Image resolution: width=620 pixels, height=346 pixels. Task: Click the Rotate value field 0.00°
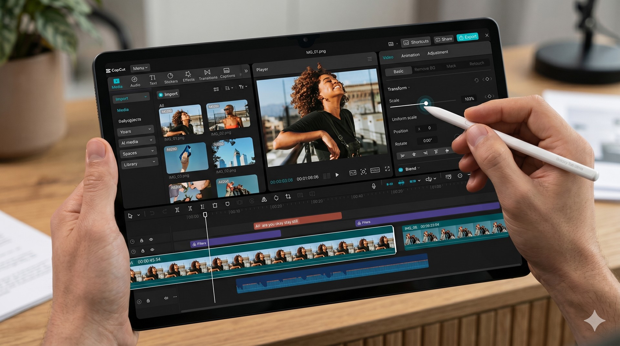(428, 140)
